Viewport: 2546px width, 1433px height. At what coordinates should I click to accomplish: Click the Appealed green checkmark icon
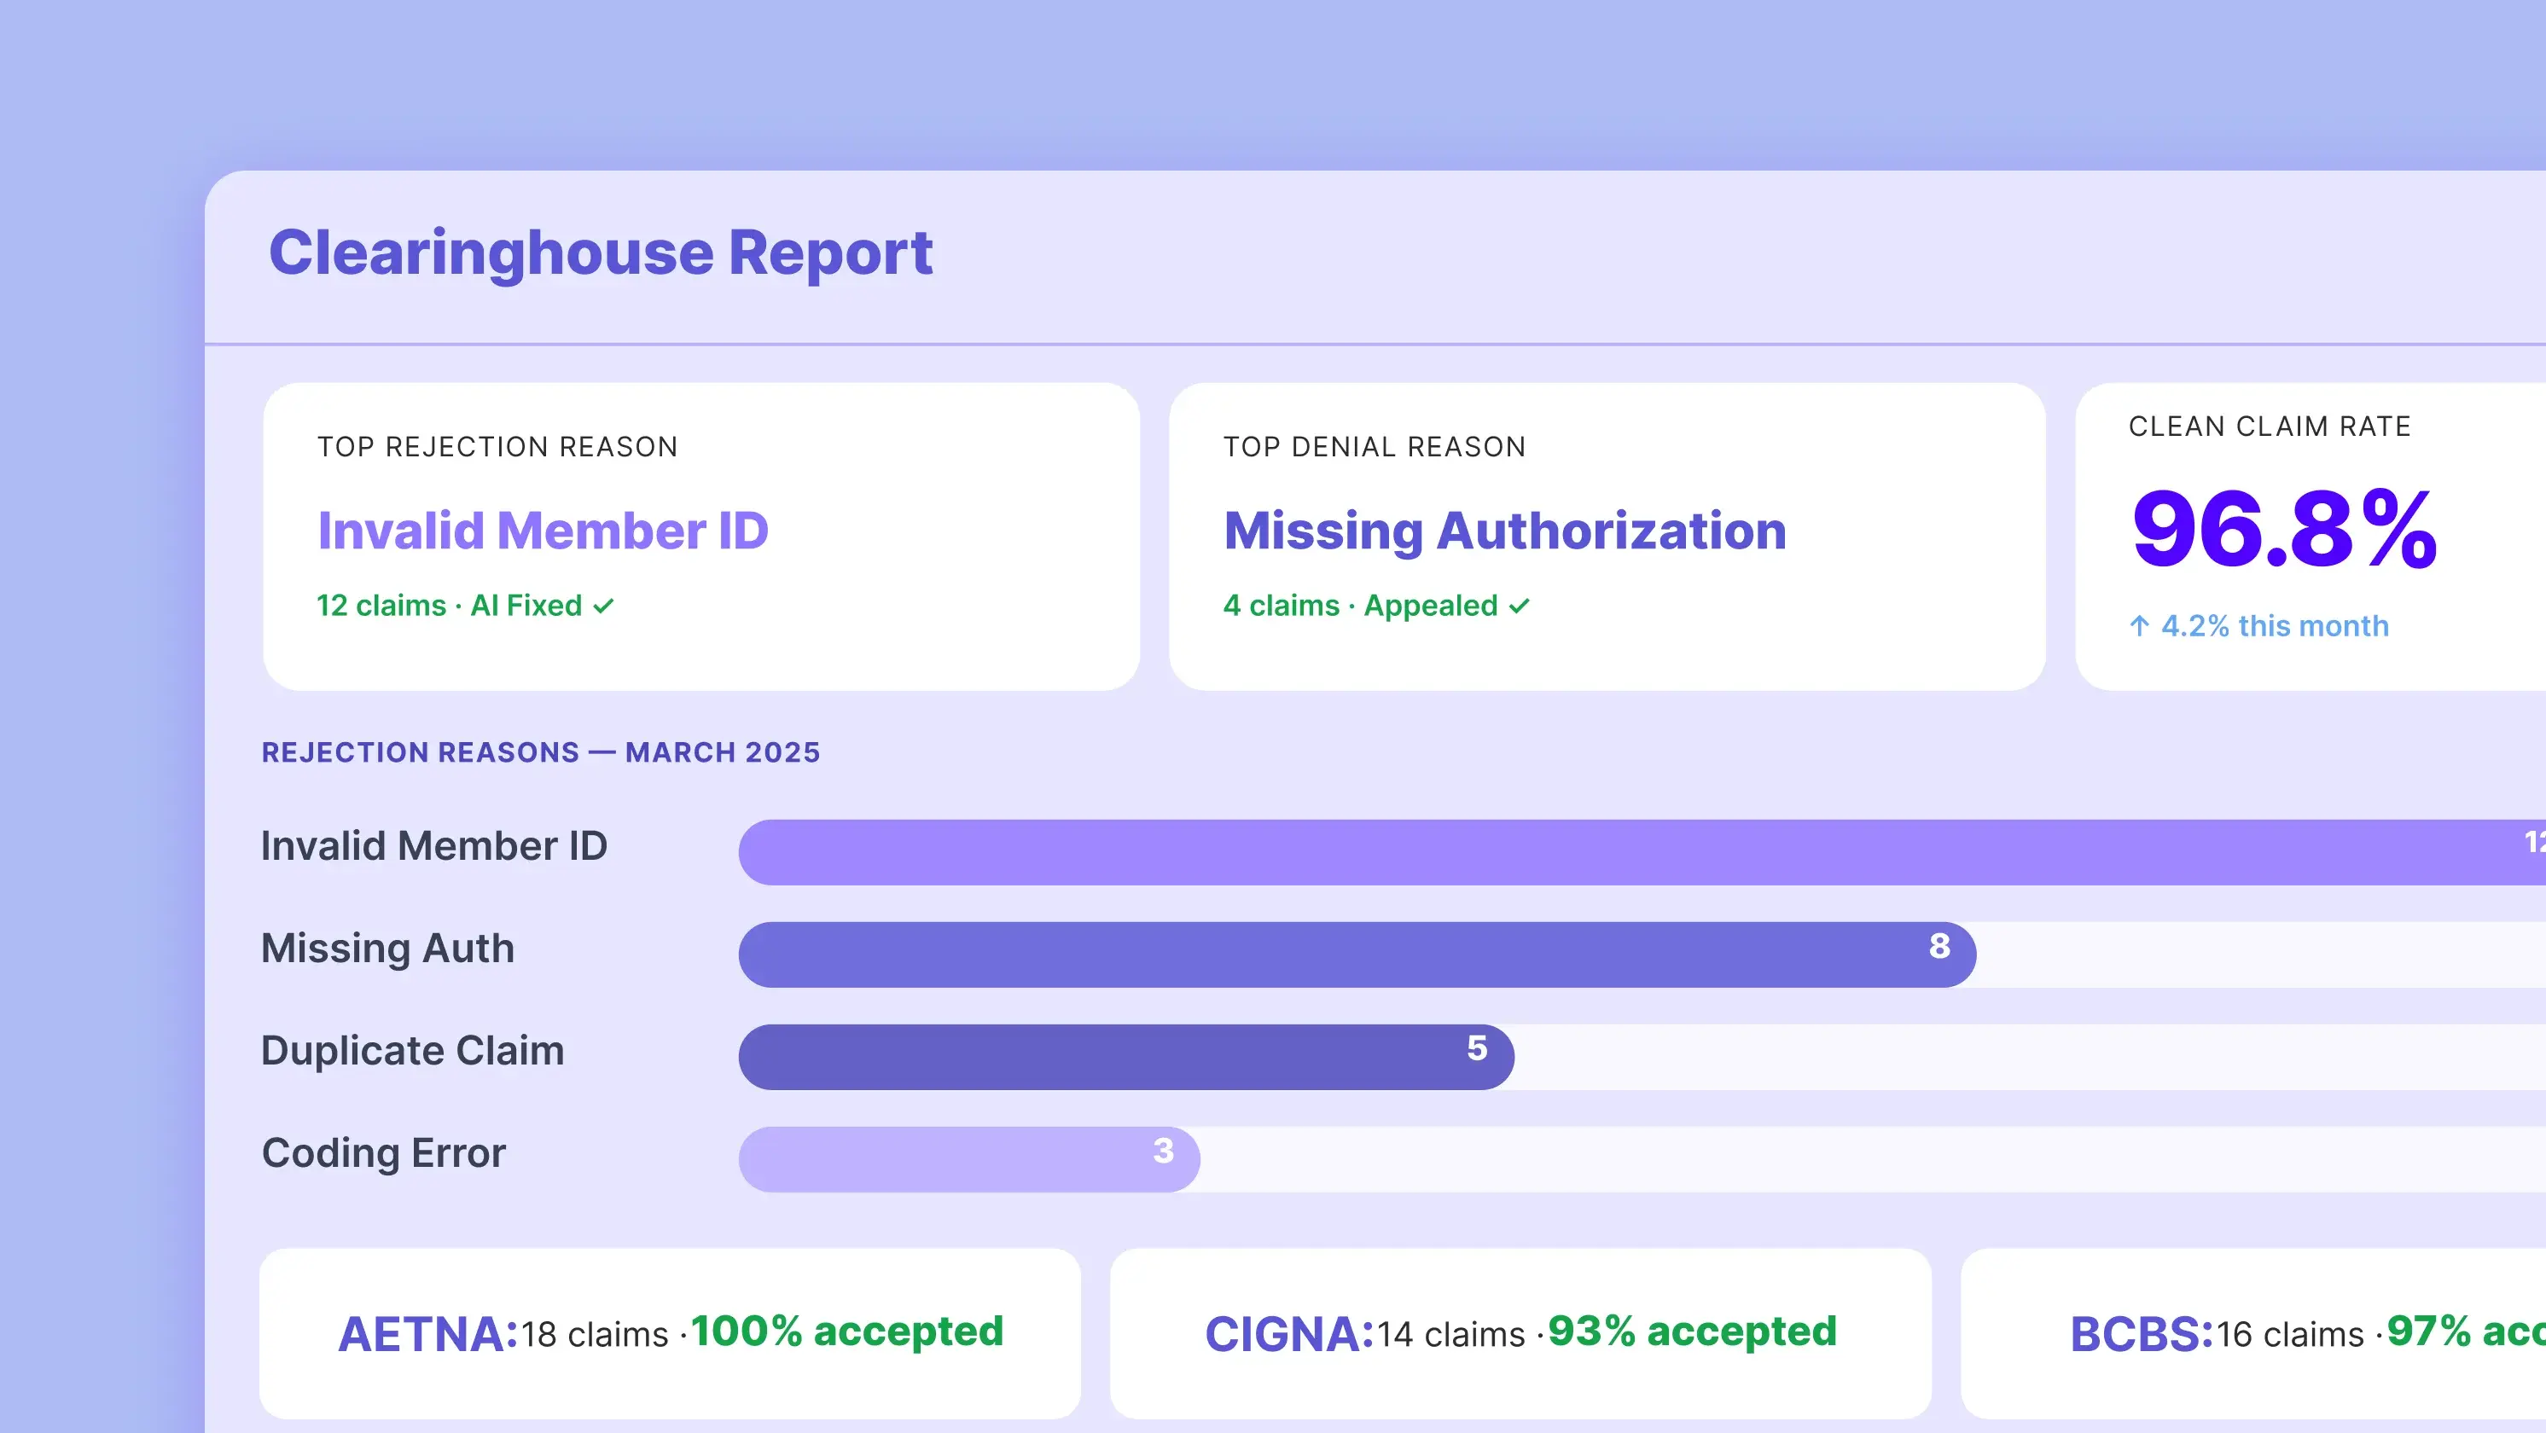pyautogui.click(x=1520, y=606)
